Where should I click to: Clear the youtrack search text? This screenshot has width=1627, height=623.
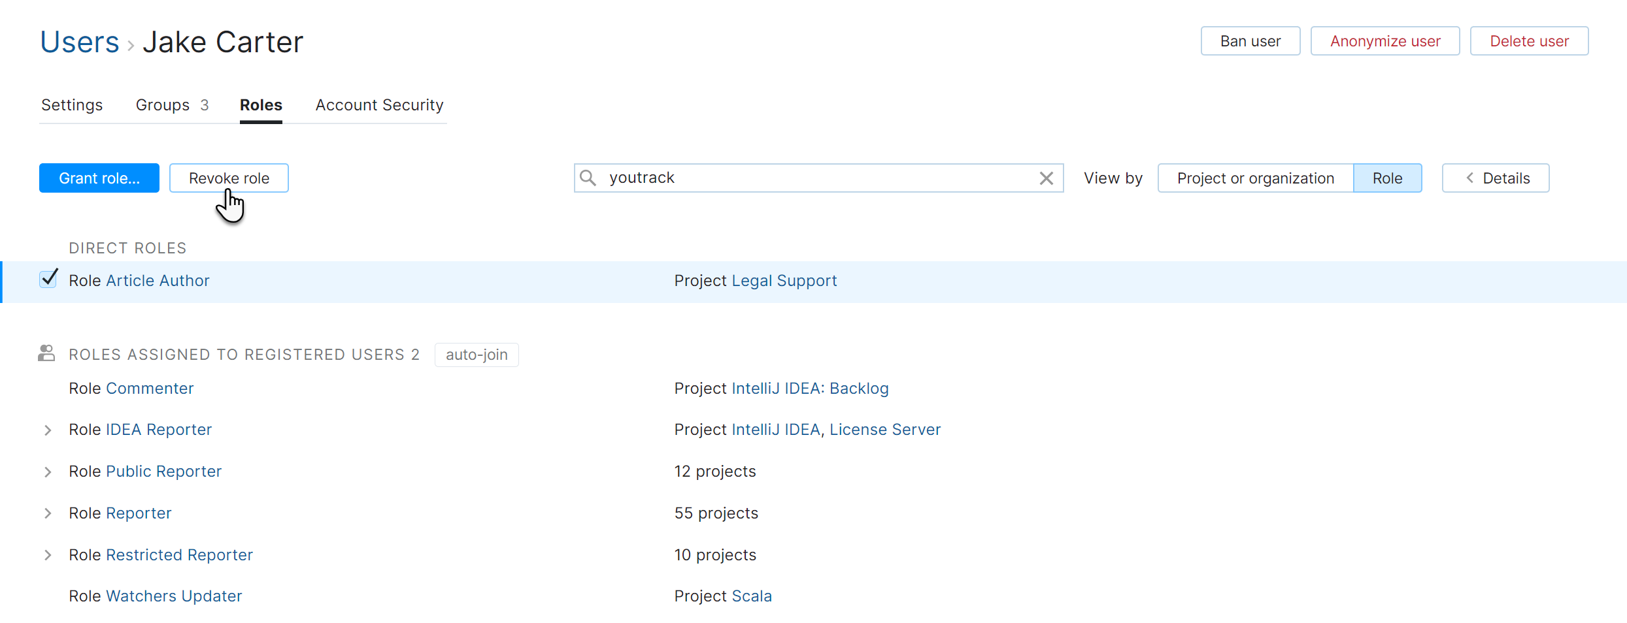pos(1046,178)
